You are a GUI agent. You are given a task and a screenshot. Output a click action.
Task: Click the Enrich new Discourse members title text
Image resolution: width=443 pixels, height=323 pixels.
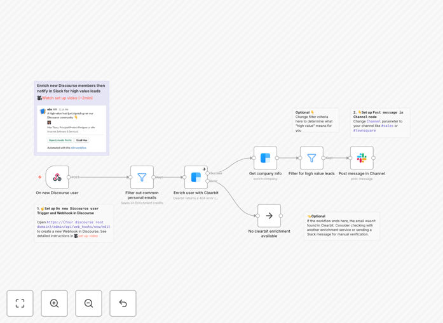tap(71, 88)
